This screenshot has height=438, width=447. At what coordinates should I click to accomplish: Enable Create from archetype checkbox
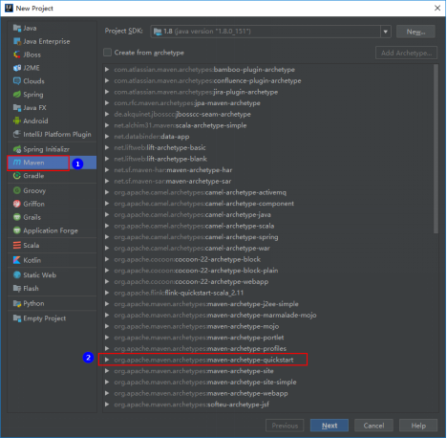pos(107,53)
